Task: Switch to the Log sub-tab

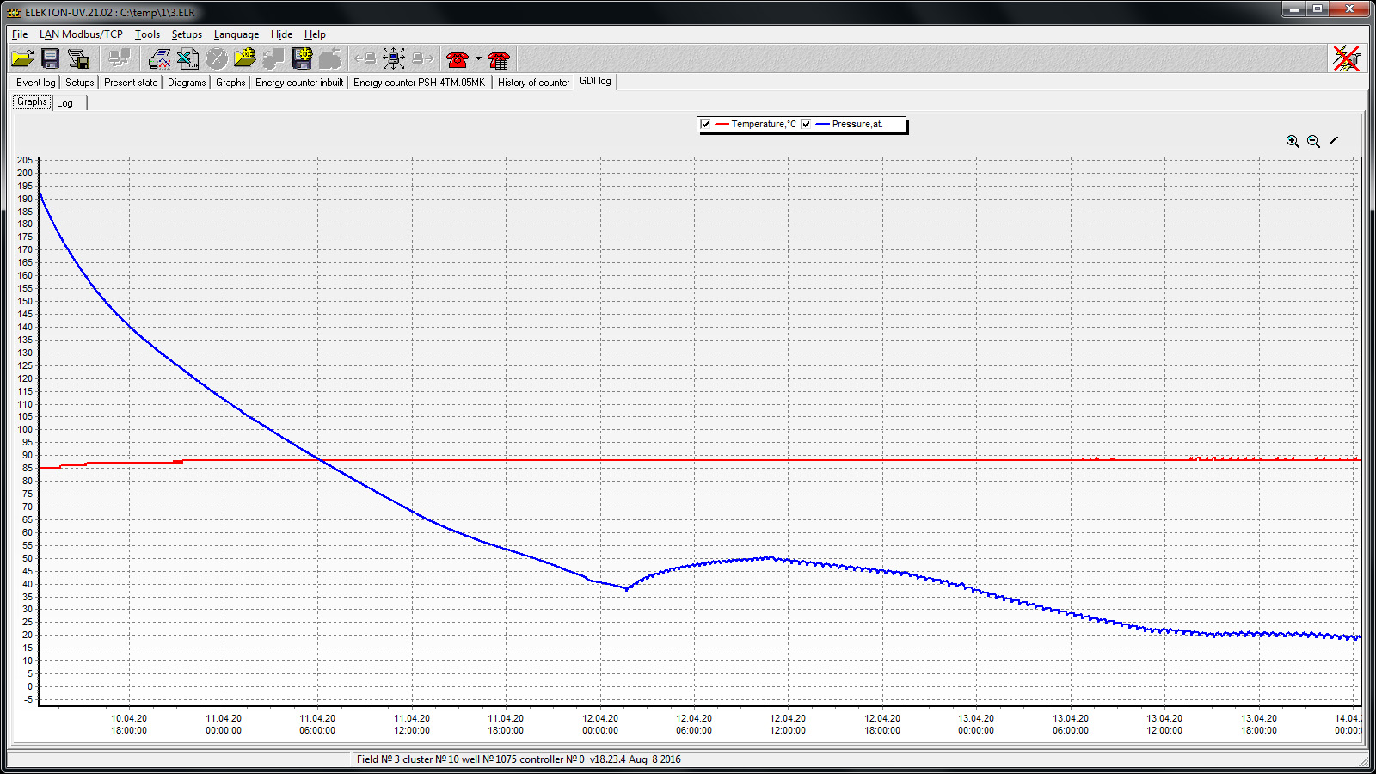Action: (x=65, y=103)
